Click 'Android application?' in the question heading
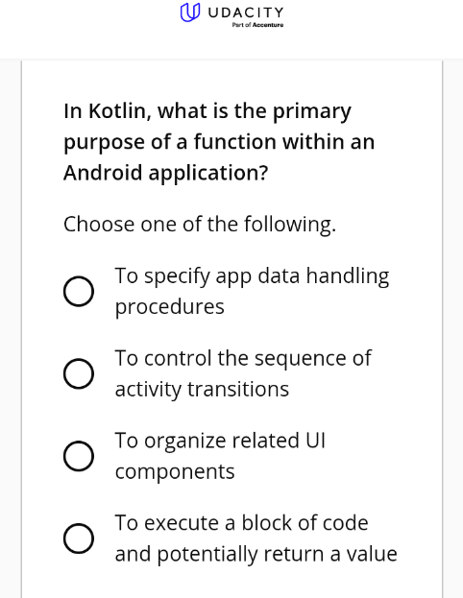 coord(165,173)
